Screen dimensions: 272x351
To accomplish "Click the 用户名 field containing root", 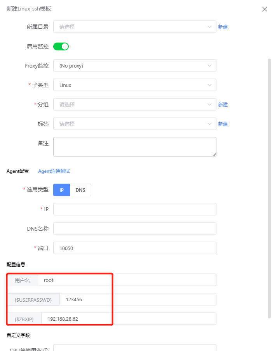I will coord(127,280).
